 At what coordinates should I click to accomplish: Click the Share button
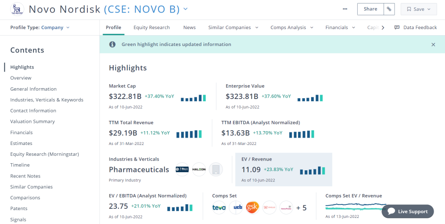point(370,9)
